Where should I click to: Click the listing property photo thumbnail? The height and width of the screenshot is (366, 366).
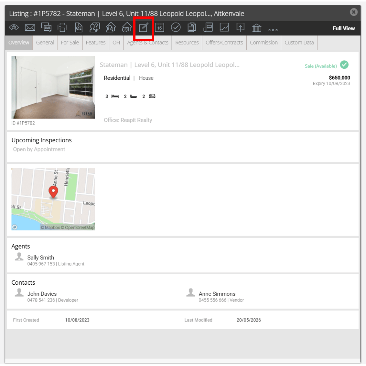(53, 87)
